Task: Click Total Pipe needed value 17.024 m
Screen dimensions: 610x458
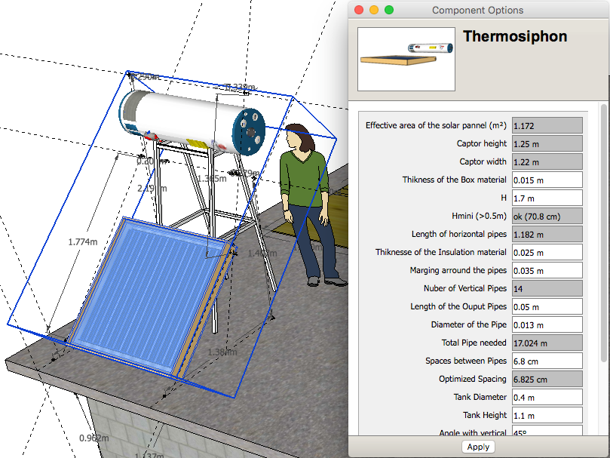Action: click(547, 343)
